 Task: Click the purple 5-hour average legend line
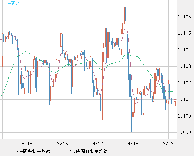pos(9,151)
